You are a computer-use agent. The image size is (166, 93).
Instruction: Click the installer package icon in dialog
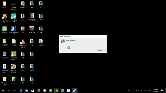tap(63, 41)
